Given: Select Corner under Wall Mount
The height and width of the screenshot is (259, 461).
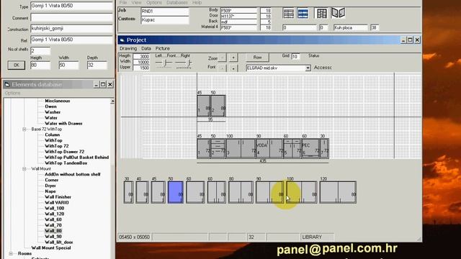Looking at the screenshot, I should pos(51,180).
